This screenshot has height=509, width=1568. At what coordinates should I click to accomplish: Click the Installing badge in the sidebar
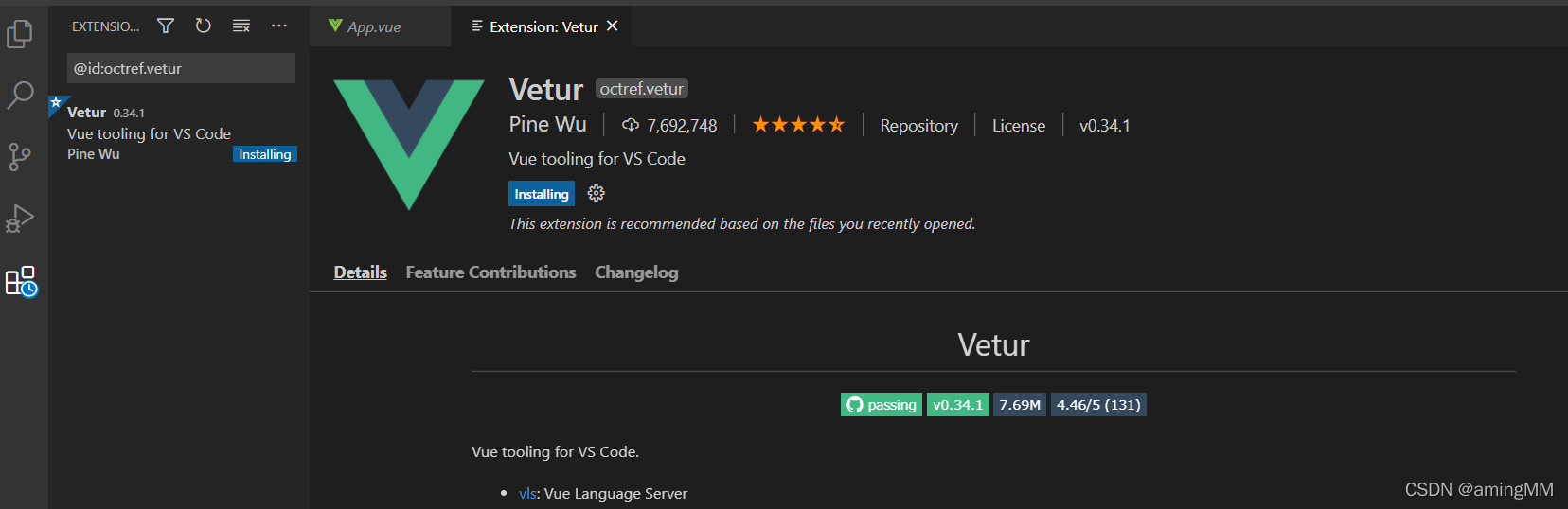tap(265, 154)
